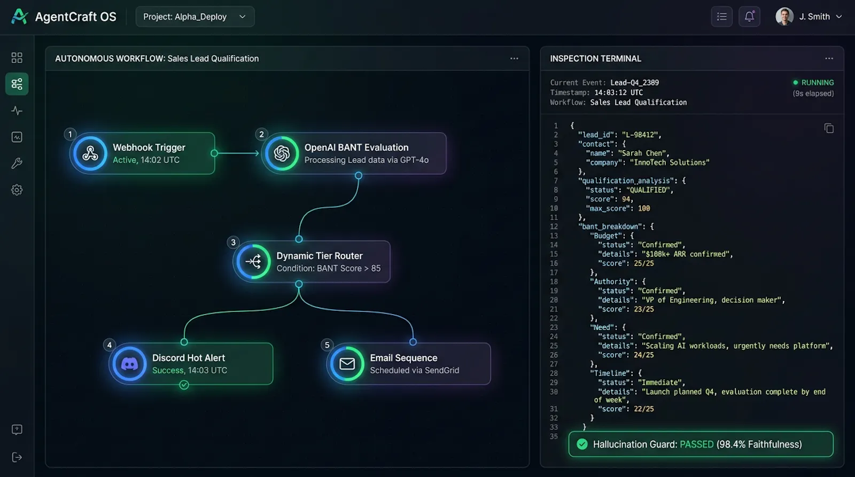The image size is (855, 477).
Task: Copy JSON with the clipboard icon
Action: (x=829, y=128)
